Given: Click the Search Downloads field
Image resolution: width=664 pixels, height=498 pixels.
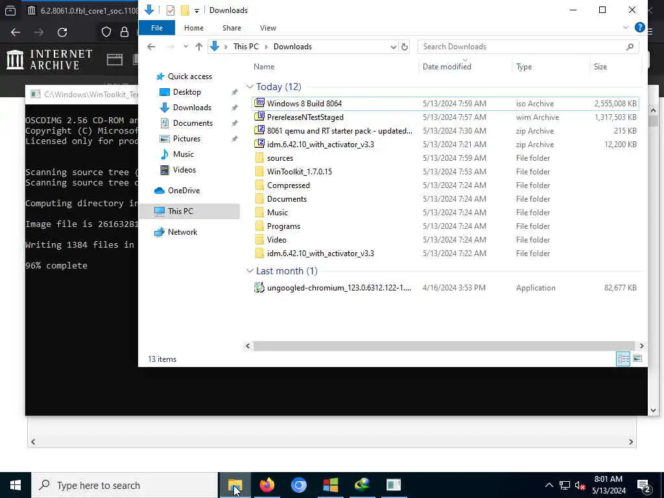Looking at the screenshot, I should click(528, 47).
